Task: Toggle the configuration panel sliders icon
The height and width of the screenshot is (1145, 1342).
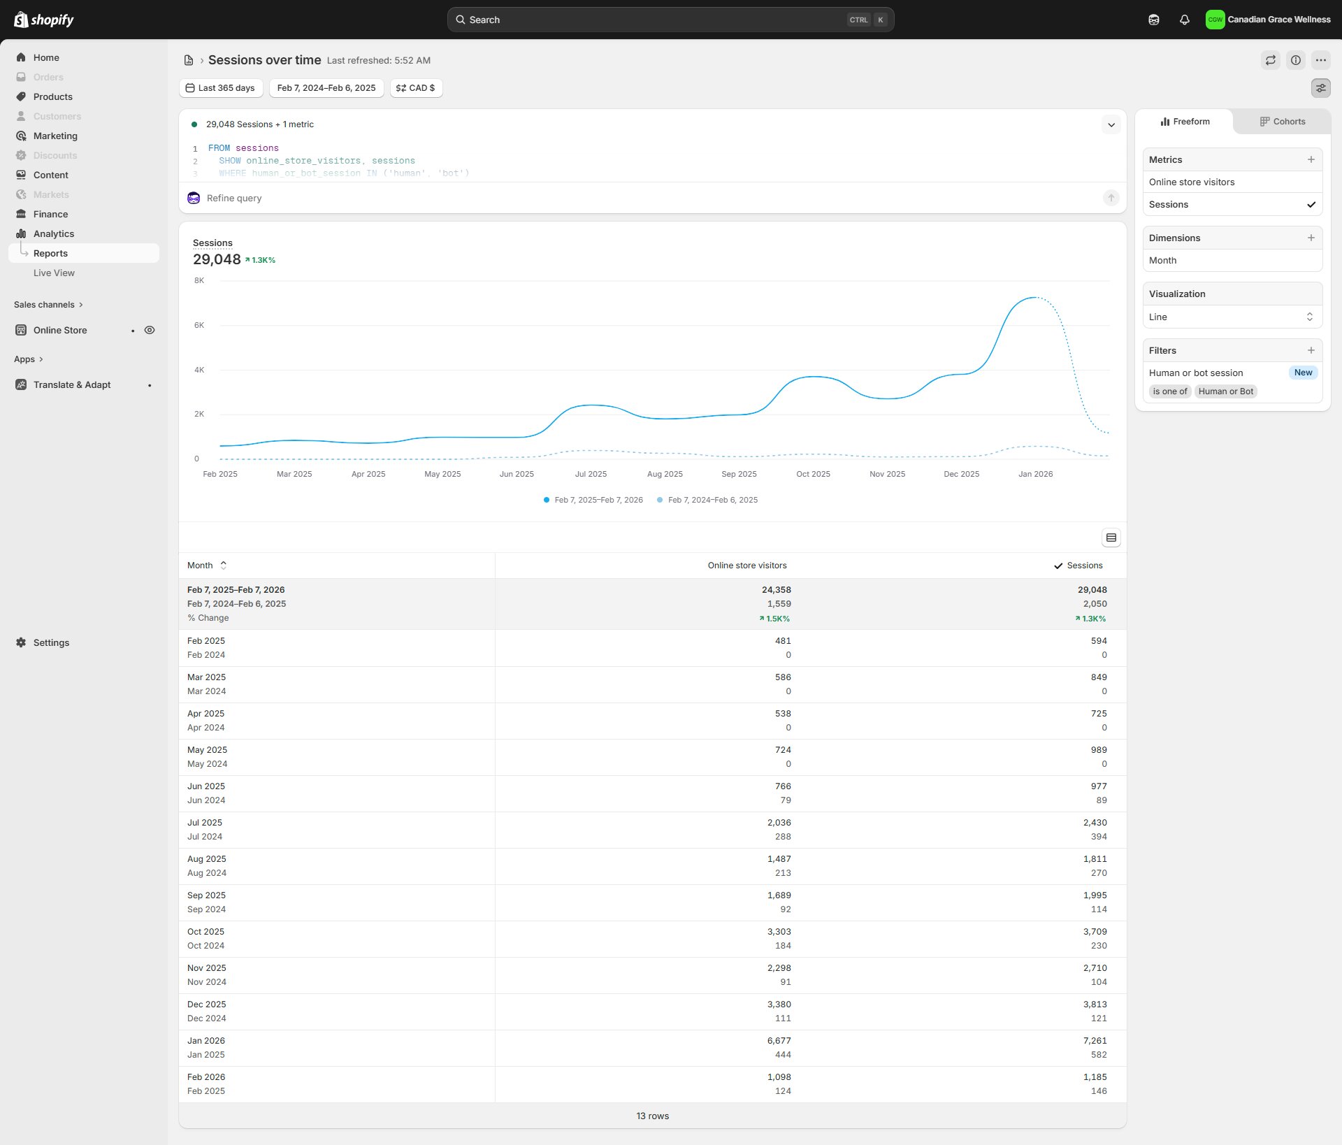Action: pyautogui.click(x=1320, y=88)
